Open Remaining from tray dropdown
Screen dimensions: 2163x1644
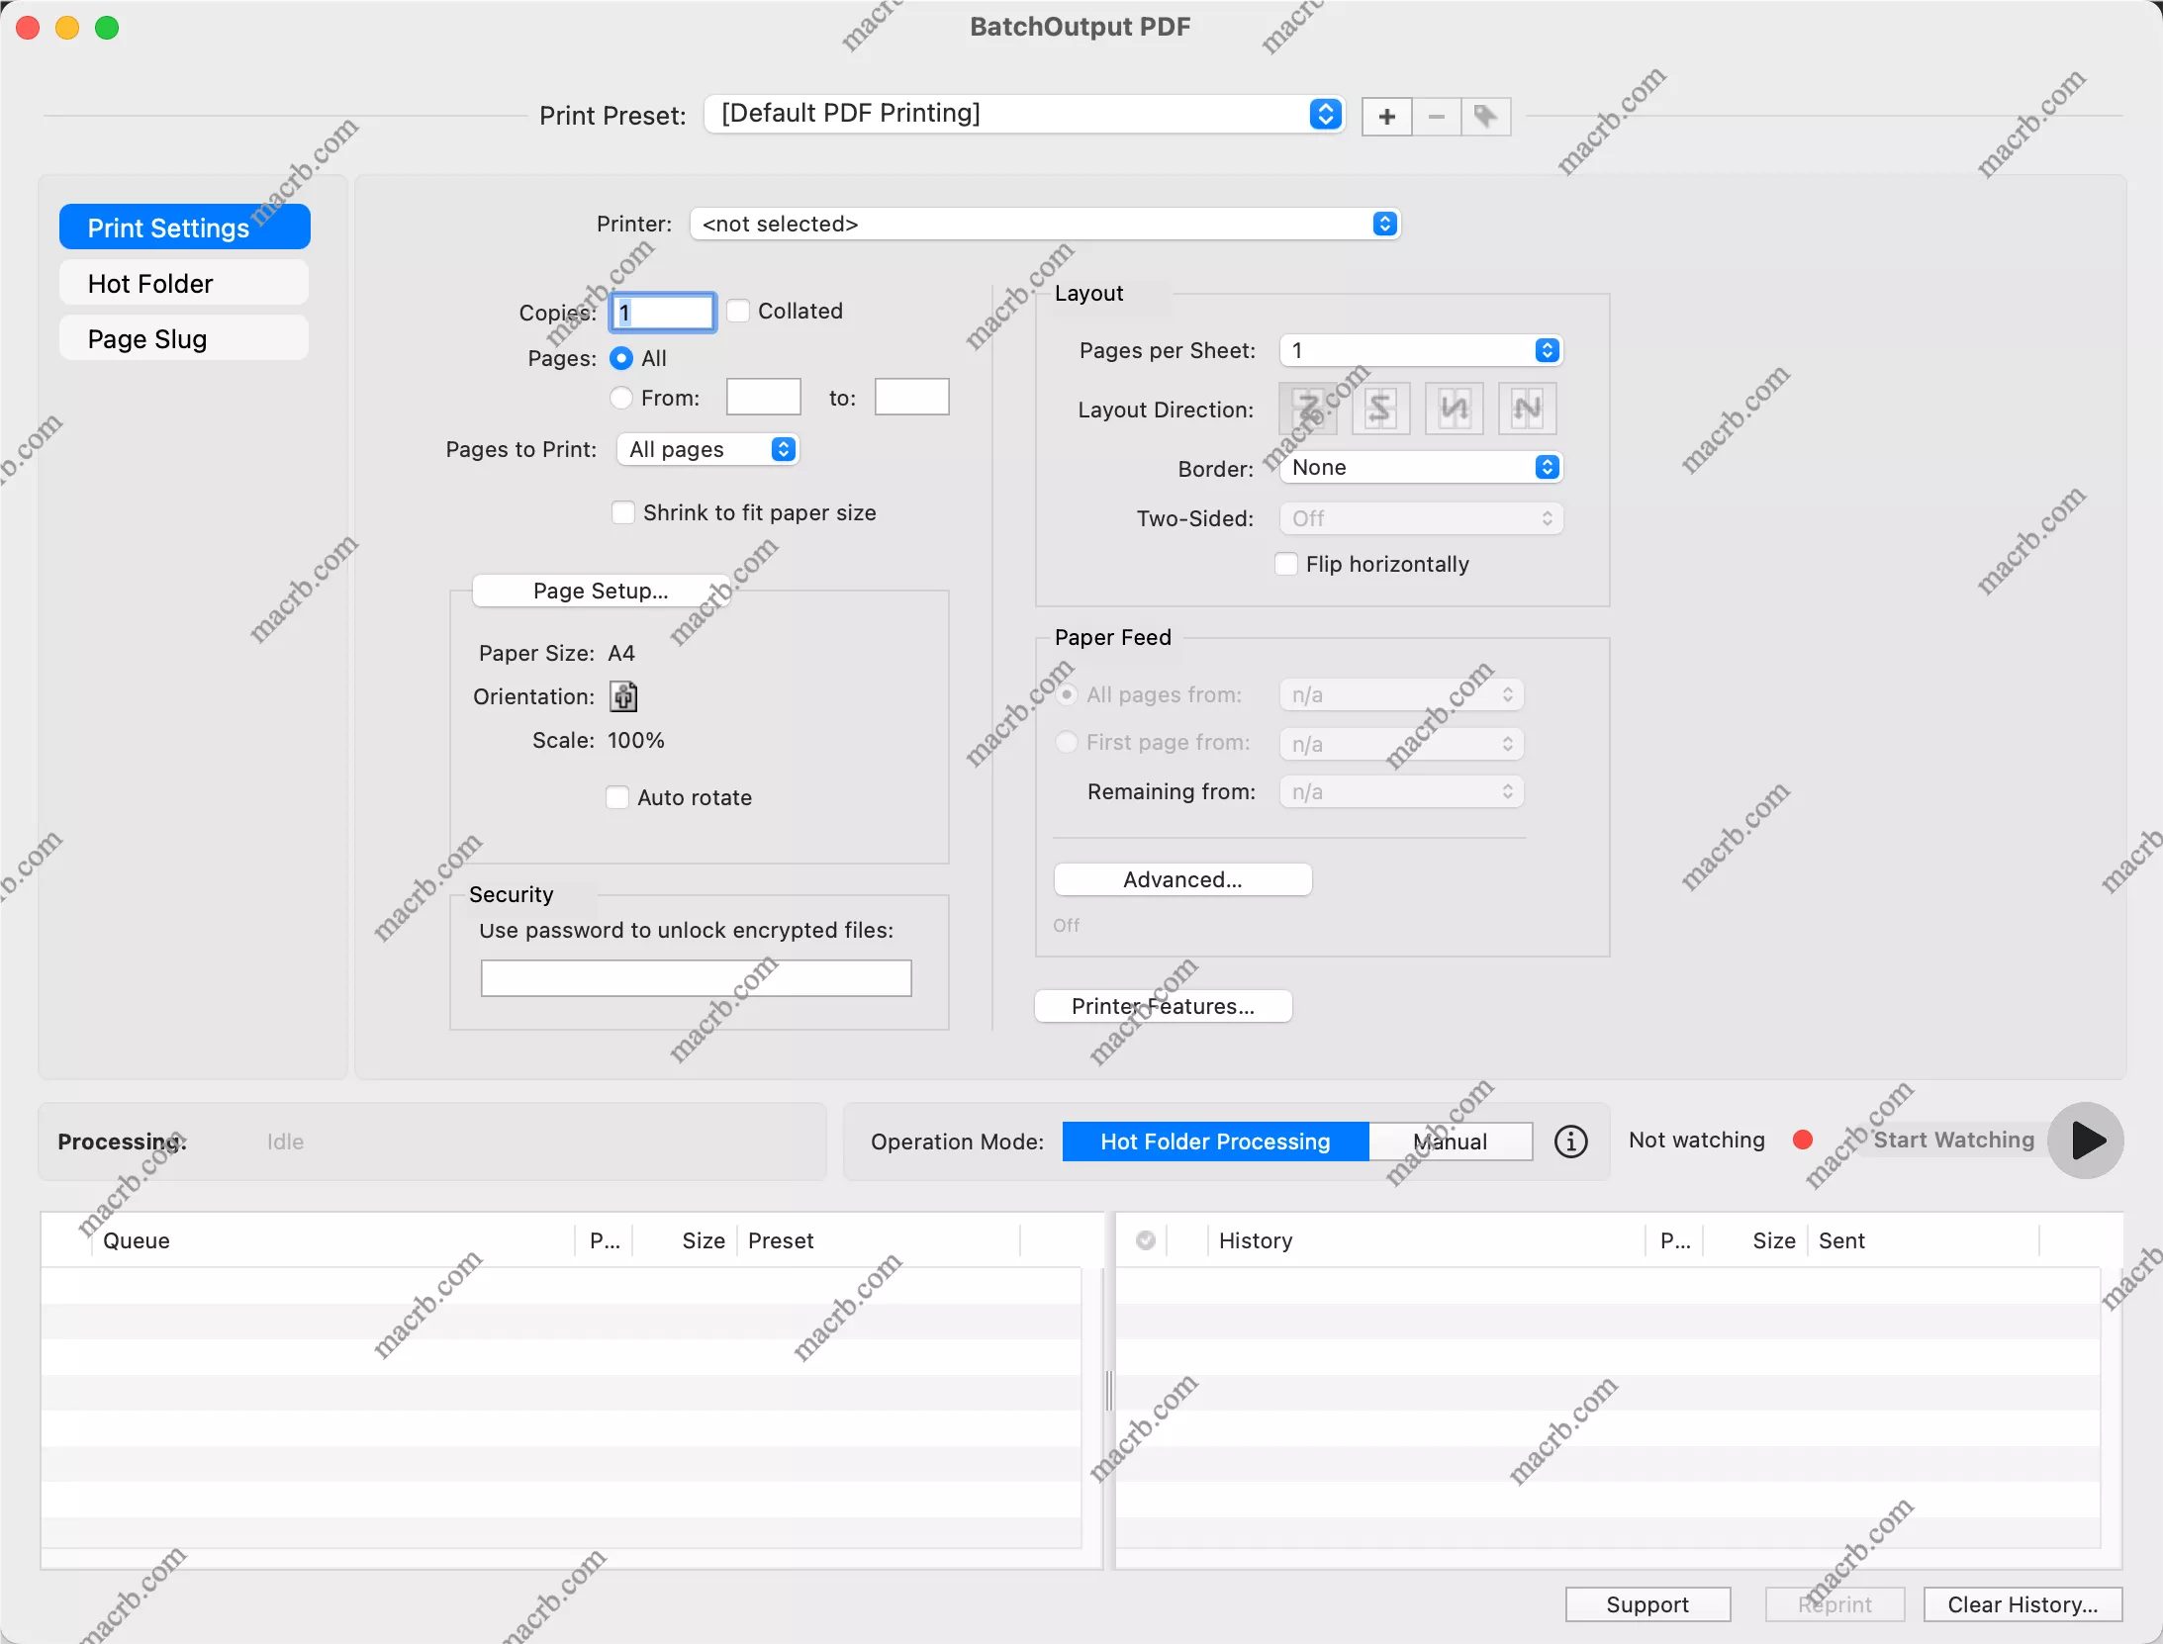click(1401, 791)
